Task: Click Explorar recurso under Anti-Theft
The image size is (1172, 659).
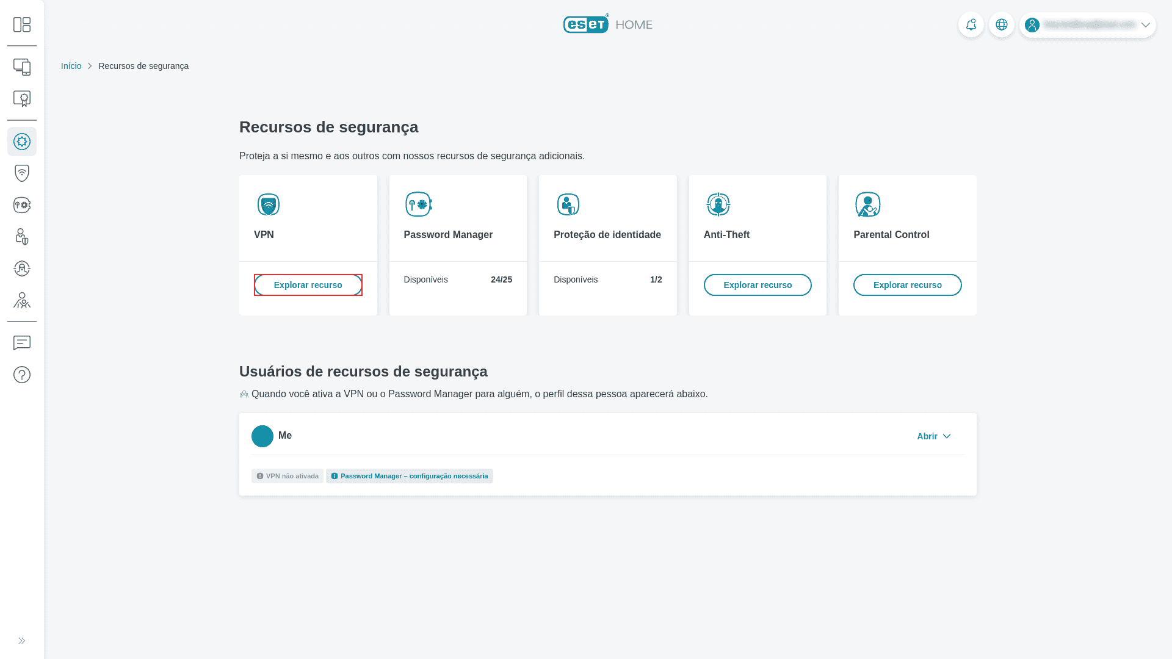Action: point(757,285)
